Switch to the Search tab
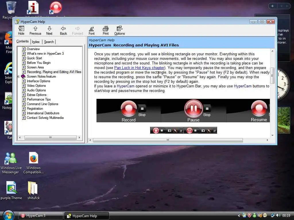 tap(49, 42)
